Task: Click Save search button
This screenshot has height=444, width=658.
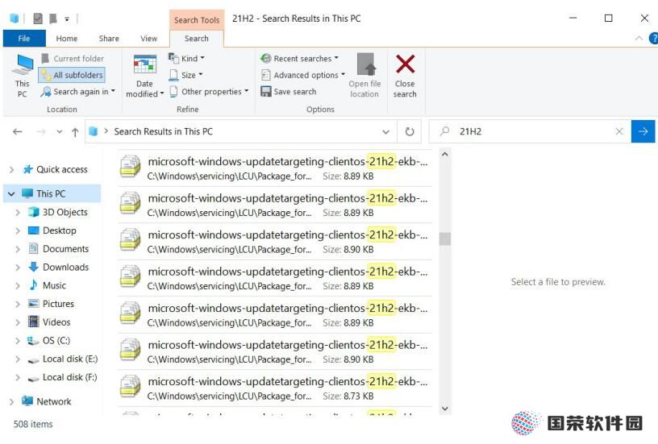Action: tap(289, 91)
